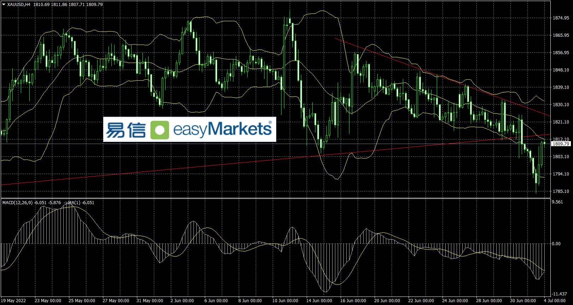Click the 1839.10 price scale label

pos(561,87)
